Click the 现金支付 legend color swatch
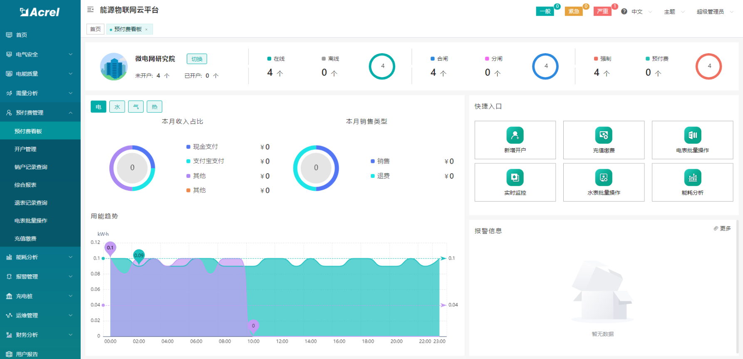 click(188, 147)
